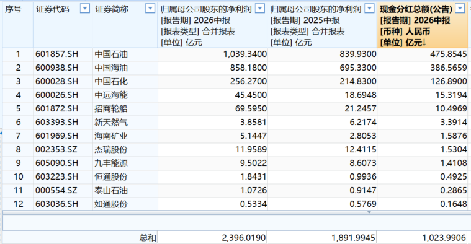This screenshot has height=244, width=471.
Task: Click the name cell 恒通股份
Action: (111, 176)
